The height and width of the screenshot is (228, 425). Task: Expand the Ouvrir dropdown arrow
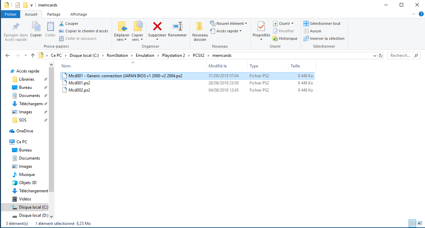pos(292,23)
